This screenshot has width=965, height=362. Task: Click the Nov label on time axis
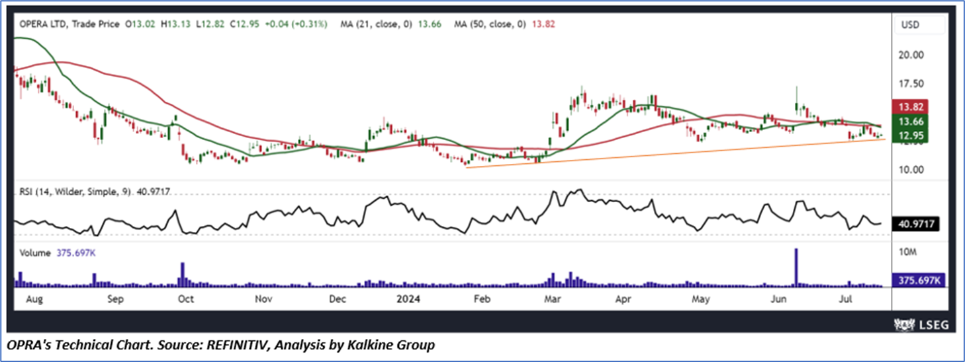point(263,300)
